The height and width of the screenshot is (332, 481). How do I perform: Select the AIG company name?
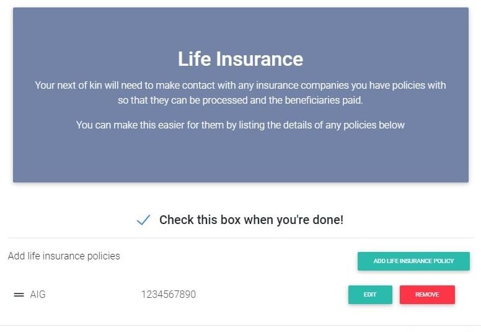click(38, 295)
